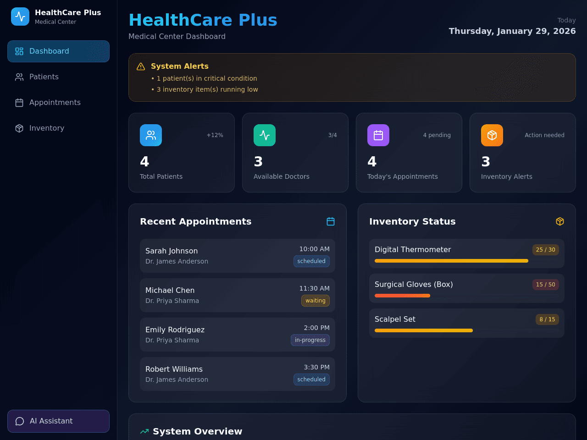Click the Recent Appointments heading
Viewport: 587px width, 440px height.
click(x=196, y=221)
